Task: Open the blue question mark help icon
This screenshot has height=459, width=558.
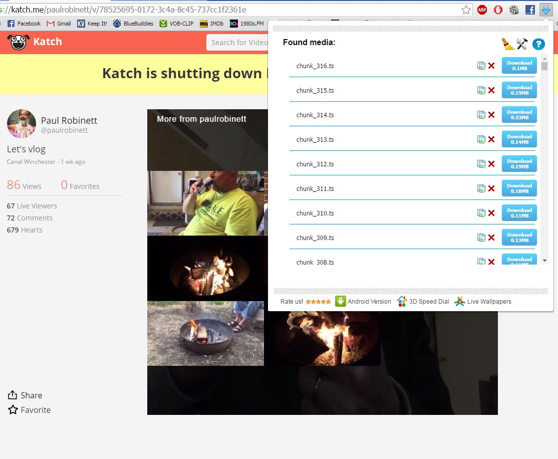Action: pyautogui.click(x=538, y=44)
